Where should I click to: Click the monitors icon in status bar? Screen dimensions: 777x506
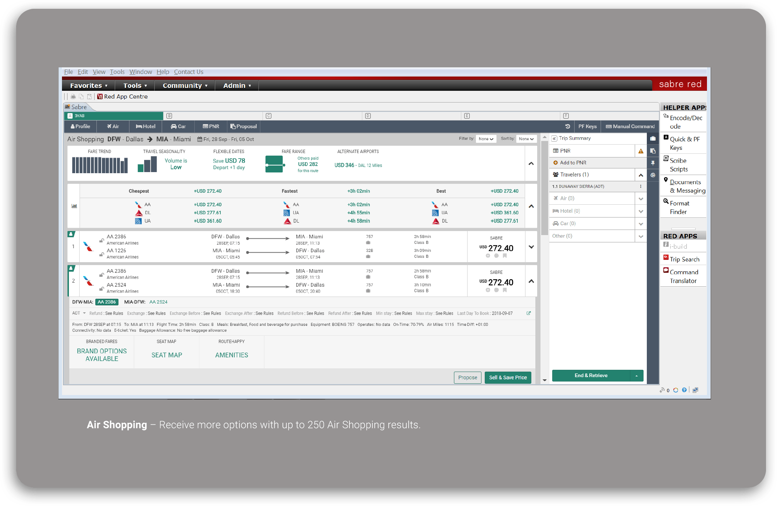(x=695, y=390)
